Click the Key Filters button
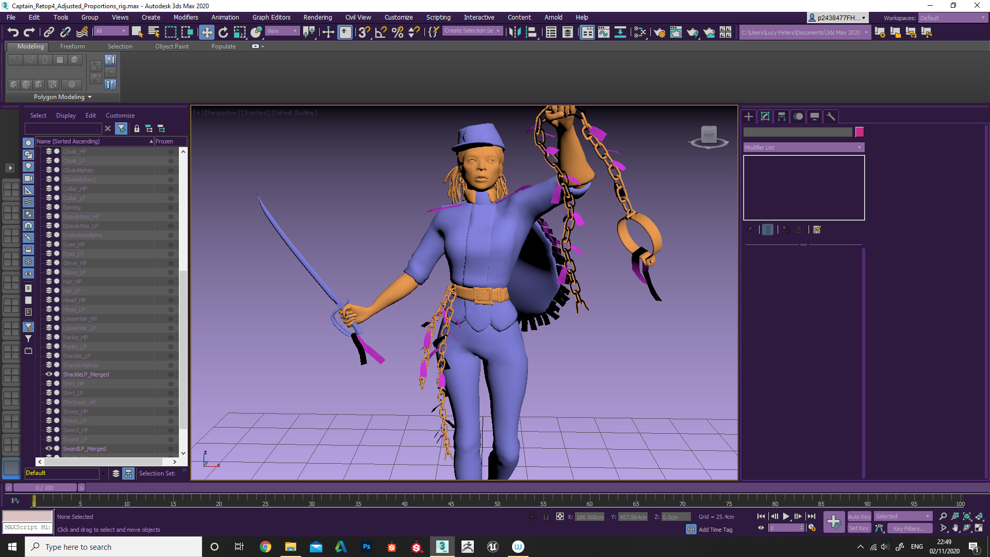990x557 pixels. coord(909,528)
